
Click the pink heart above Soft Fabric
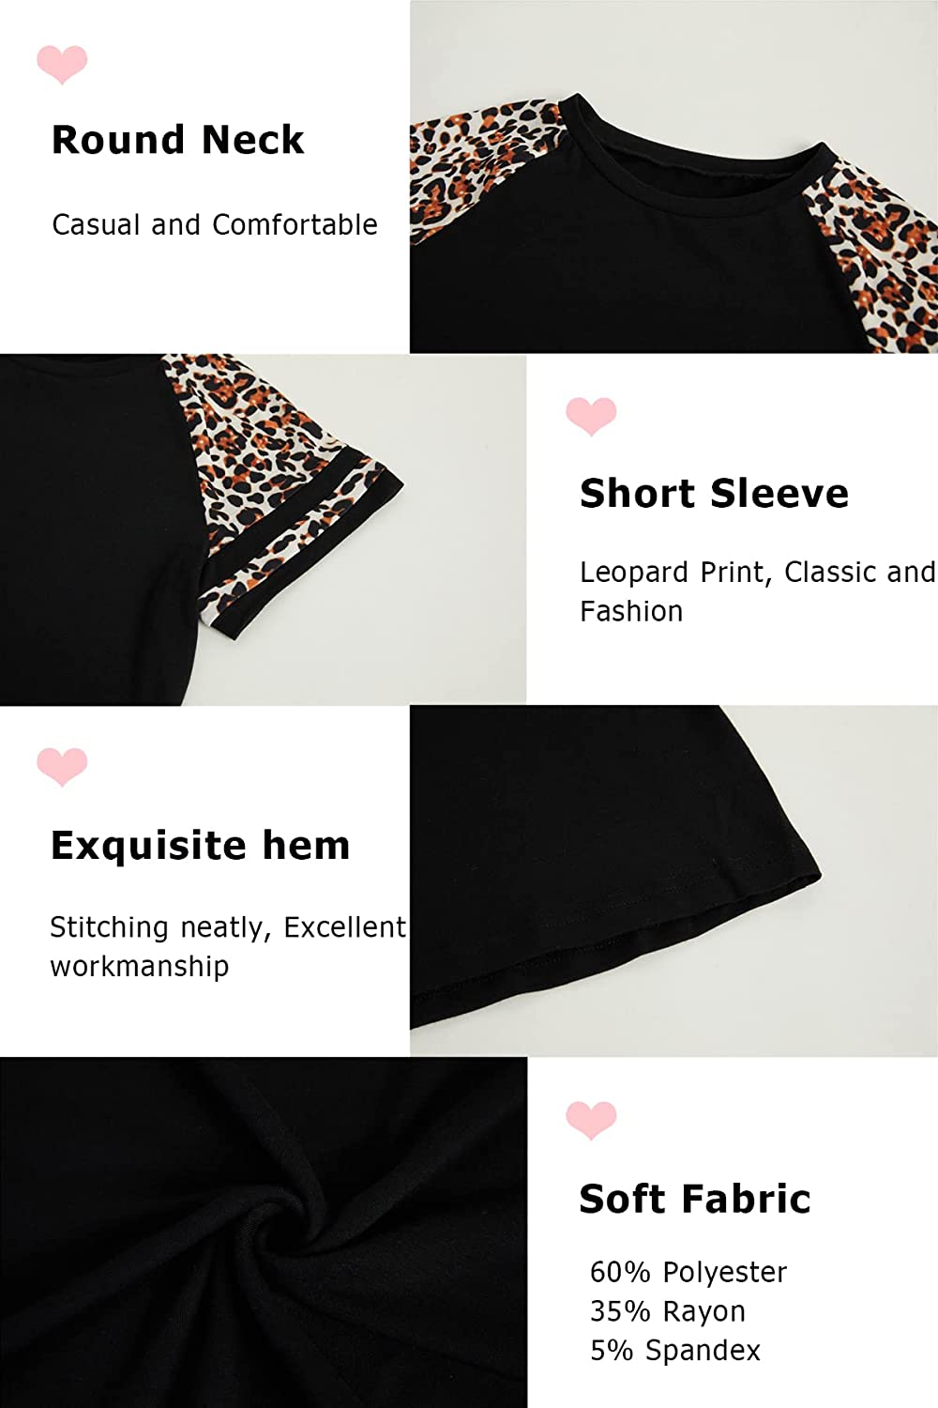(x=591, y=1120)
